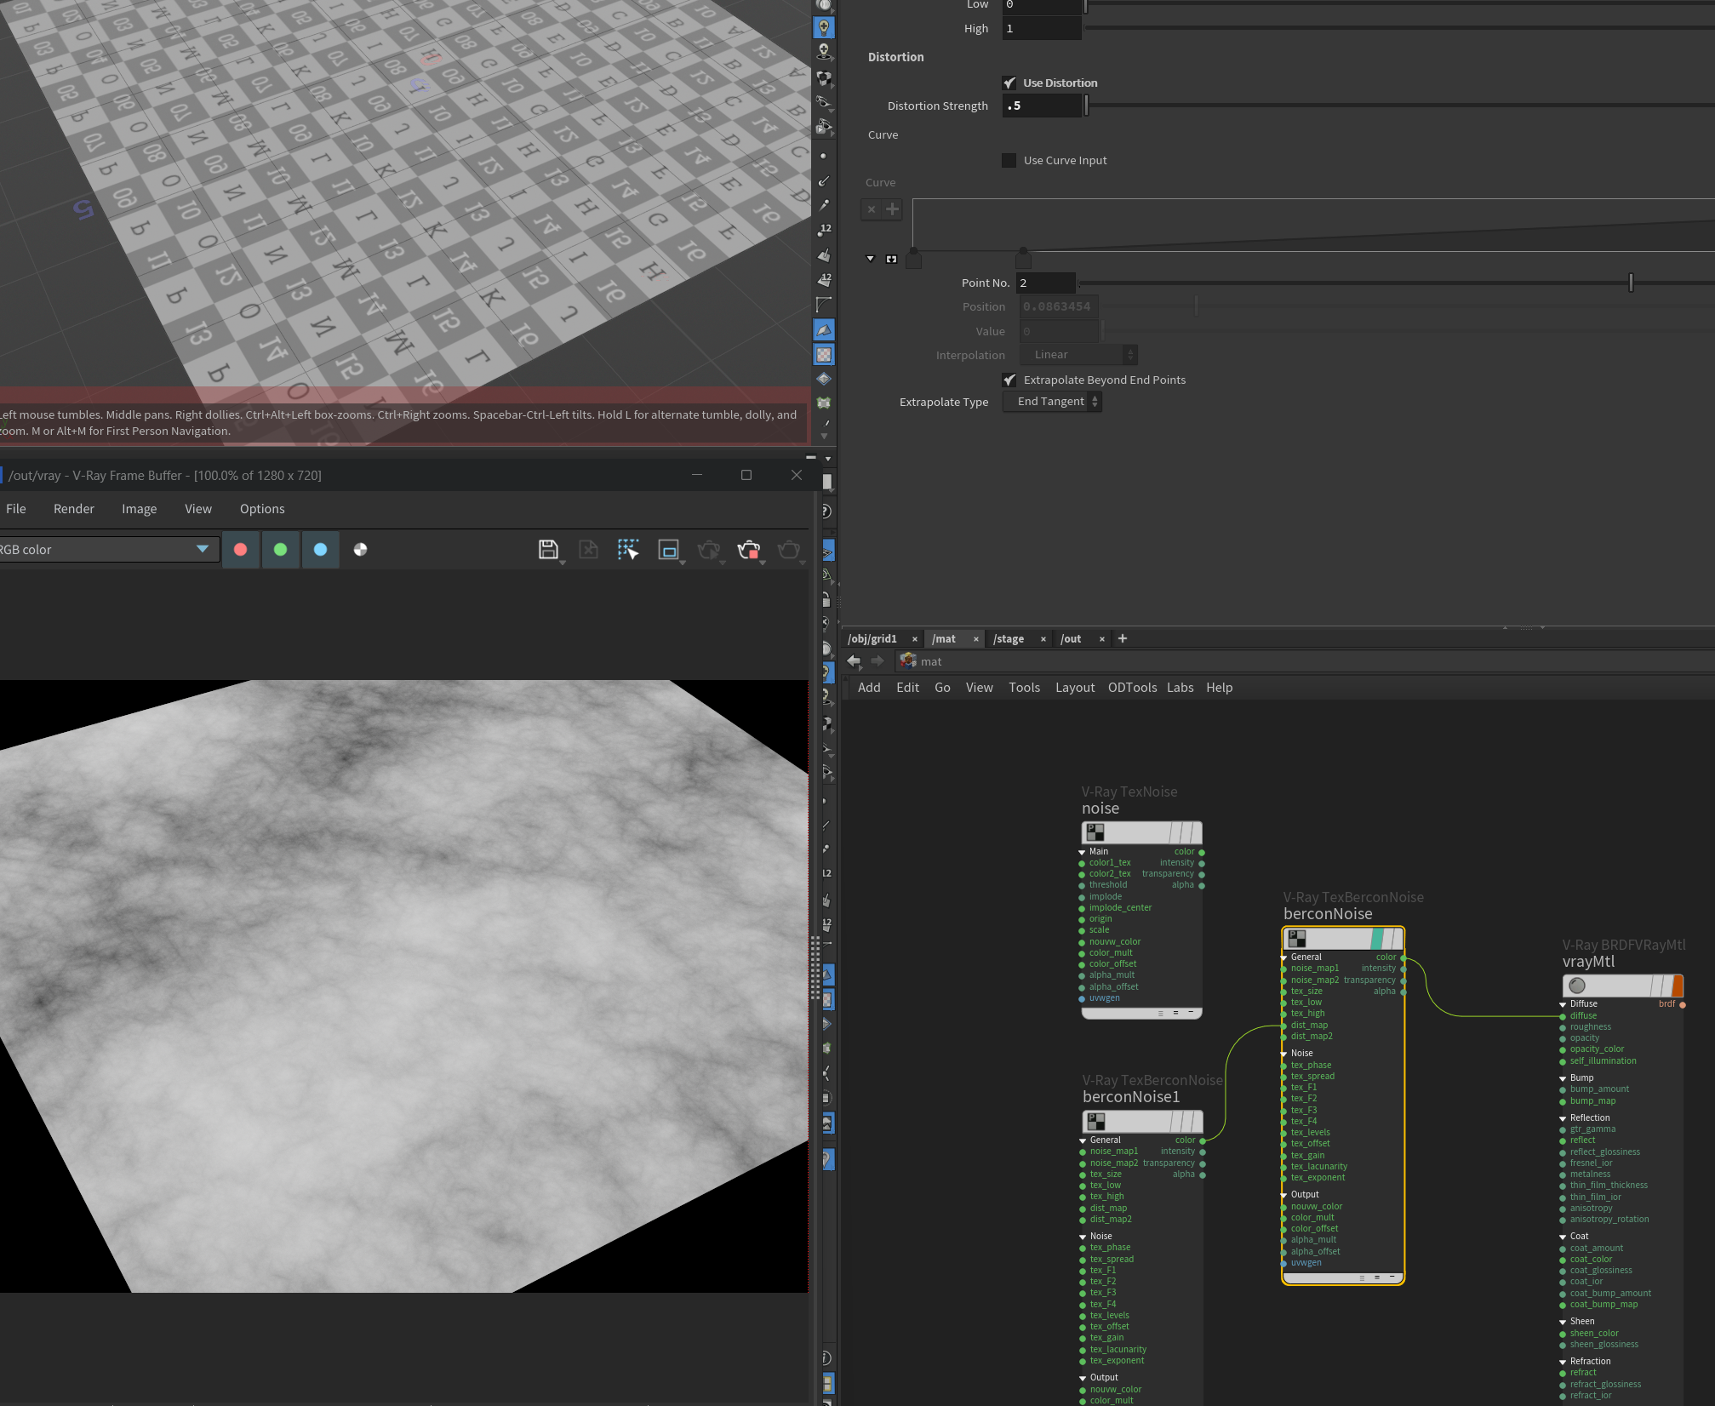Open the ODTools menu
Viewport: 1715px width, 1406px height.
(x=1132, y=688)
